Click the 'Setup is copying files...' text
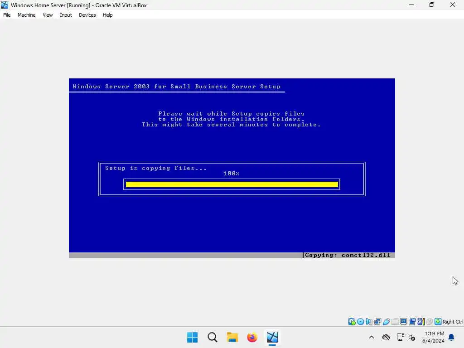 click(x=156, y=168)
